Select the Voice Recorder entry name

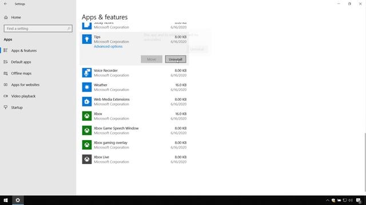point(106,71)
